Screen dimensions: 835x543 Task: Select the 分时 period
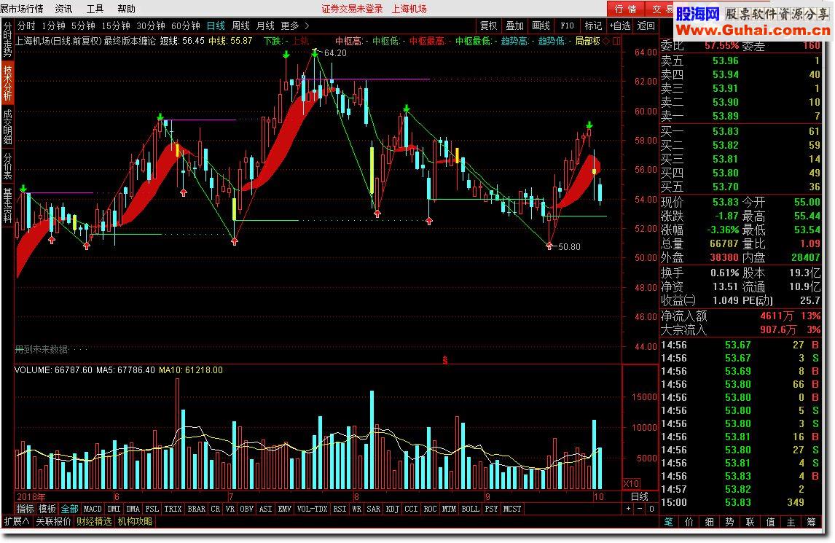pos(26,26)
